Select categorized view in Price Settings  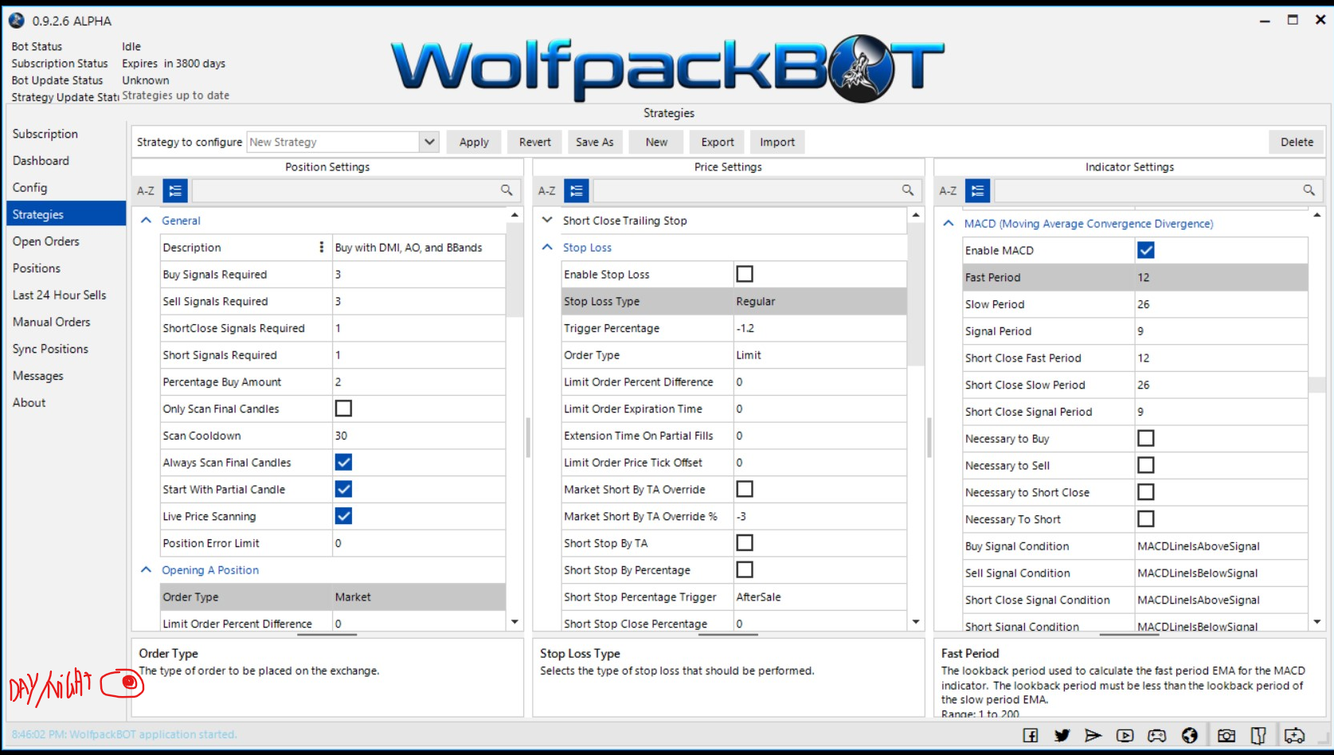point(577,190)
